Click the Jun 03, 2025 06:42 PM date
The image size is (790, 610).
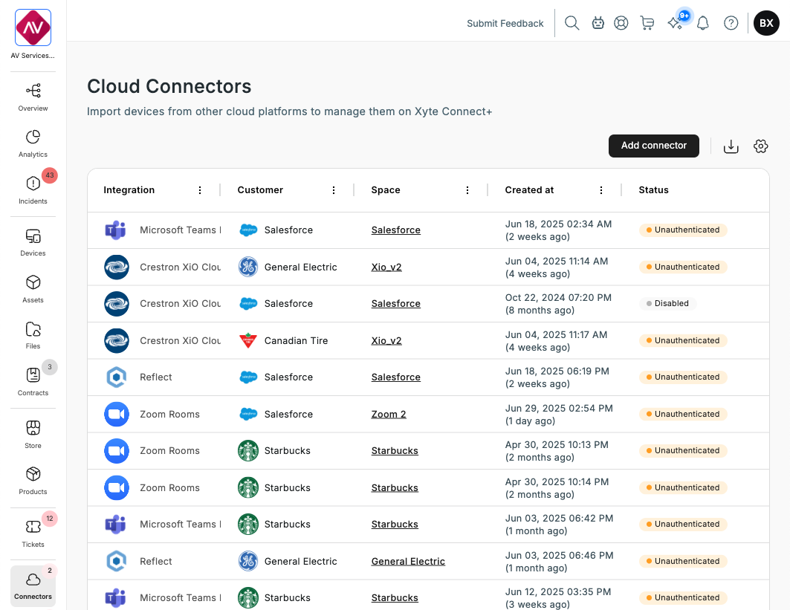pyautogui.click(x=559, y=518)
